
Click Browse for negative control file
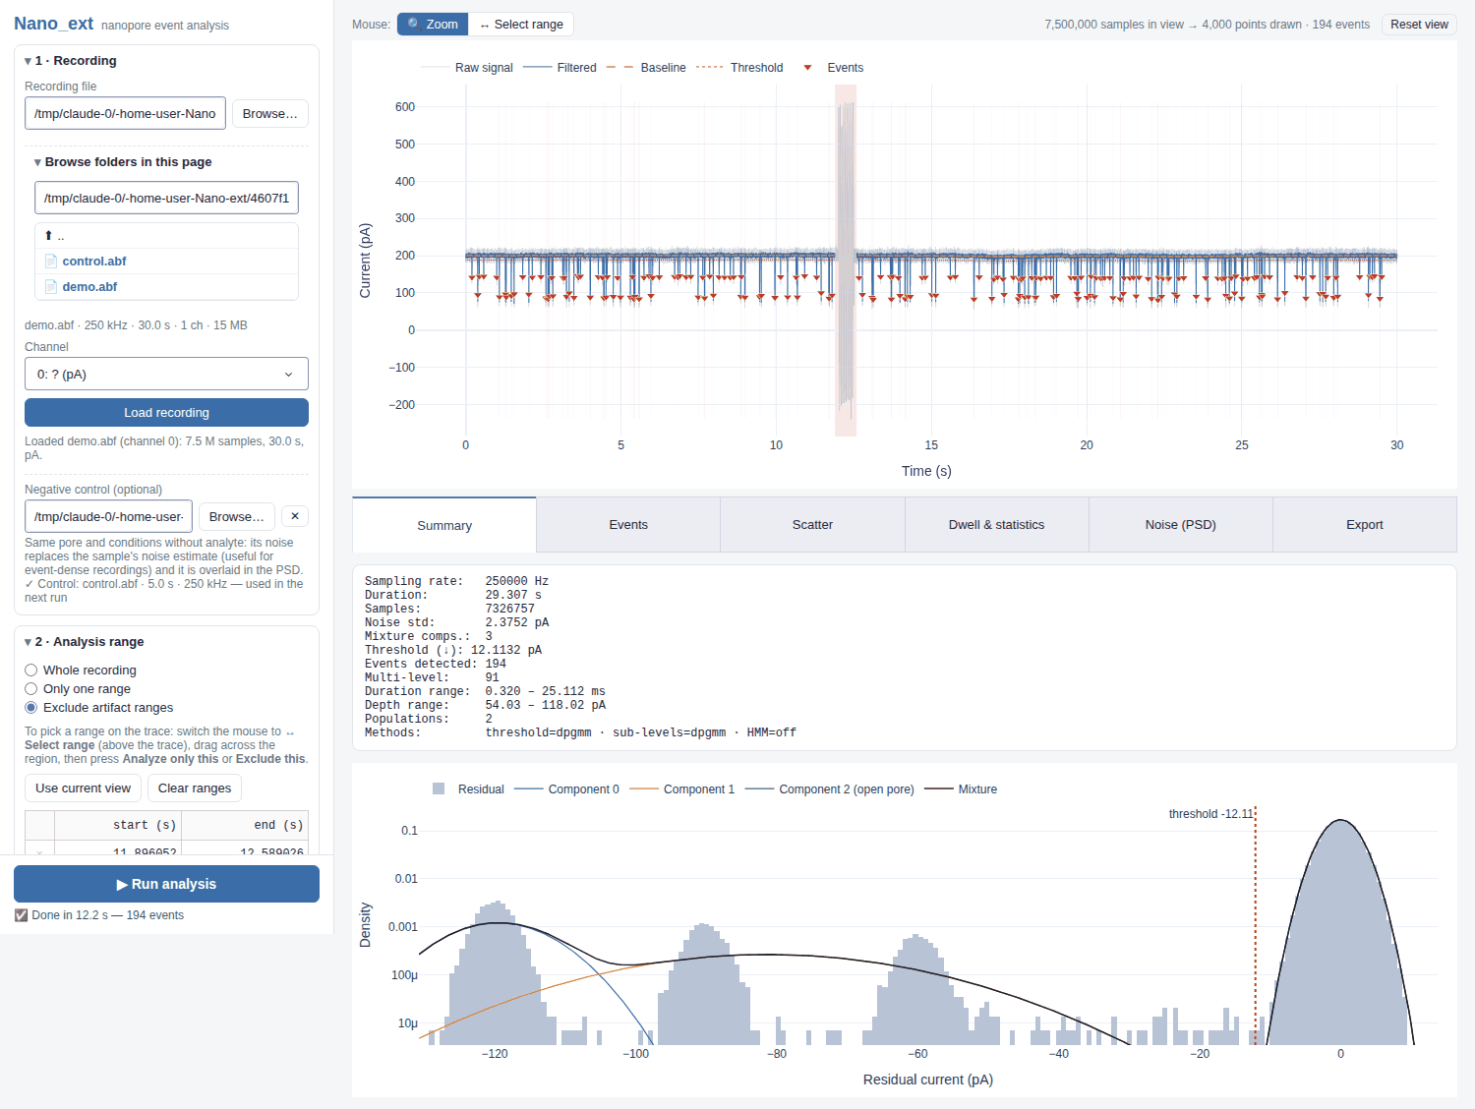click(x=237, y=516)
